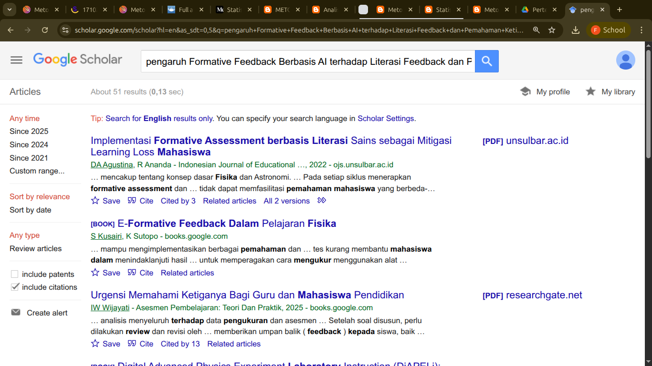Expand more options arrows on first result
The width and height of the screenshot is (652, 366).
tap(322, 201)
